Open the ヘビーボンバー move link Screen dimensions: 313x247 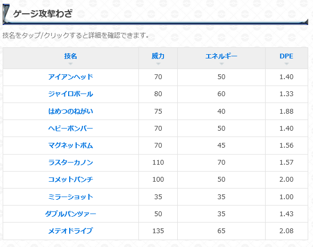[x=70, y=129]
